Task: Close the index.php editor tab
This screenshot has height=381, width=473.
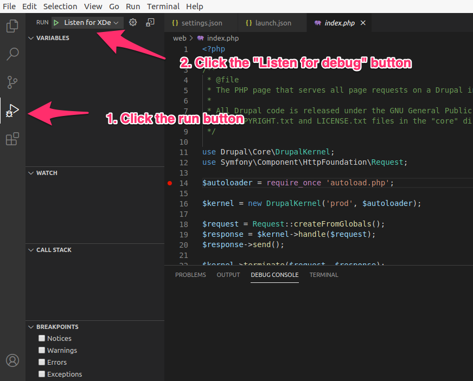Action: tap(363, 23)
